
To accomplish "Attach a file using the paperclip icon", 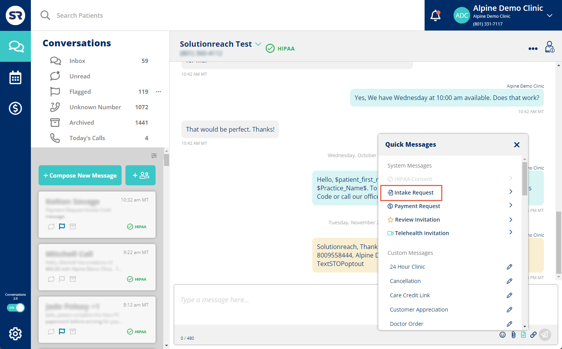I will pos(513,334).
